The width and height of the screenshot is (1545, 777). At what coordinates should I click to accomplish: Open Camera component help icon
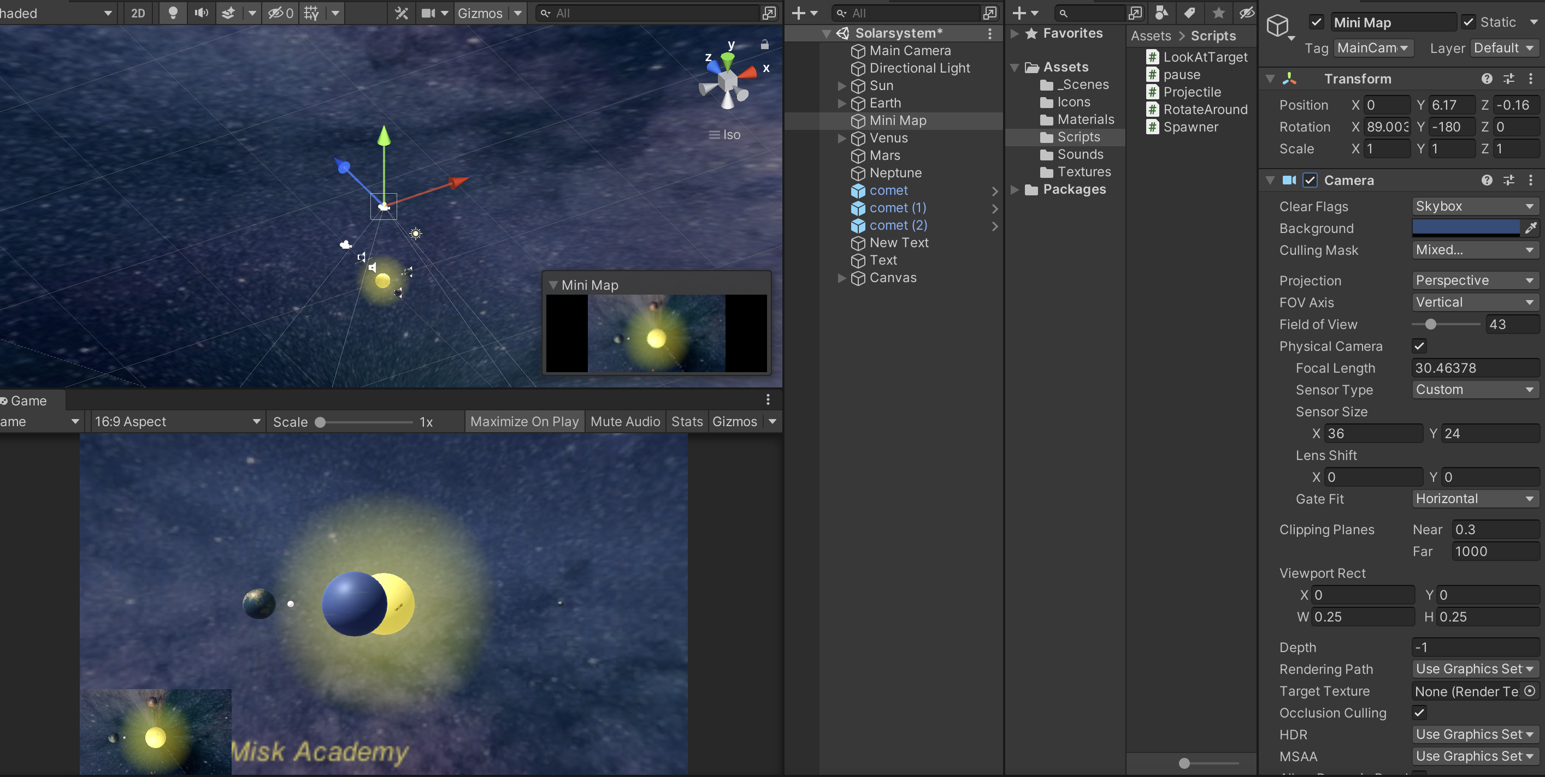[x=1486, y=180]
